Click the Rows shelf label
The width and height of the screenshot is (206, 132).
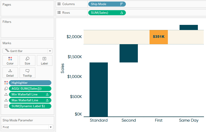pos(66,13)
